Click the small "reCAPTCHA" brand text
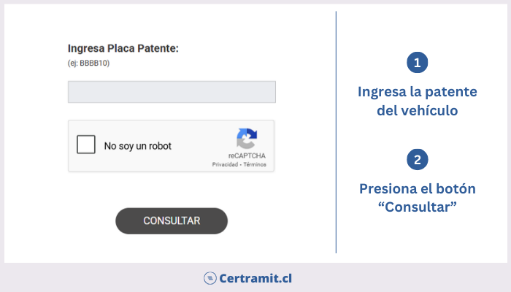The width and height of the screenshot is (511, 292). (x=247, y=155)
